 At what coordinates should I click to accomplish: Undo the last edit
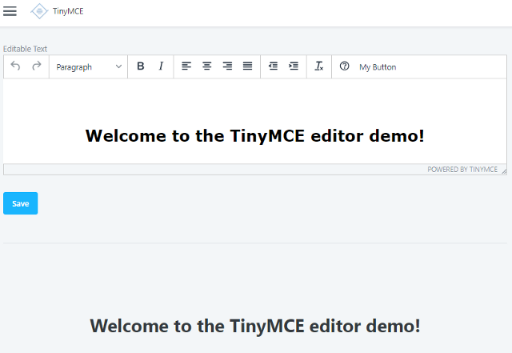(15, 66)
